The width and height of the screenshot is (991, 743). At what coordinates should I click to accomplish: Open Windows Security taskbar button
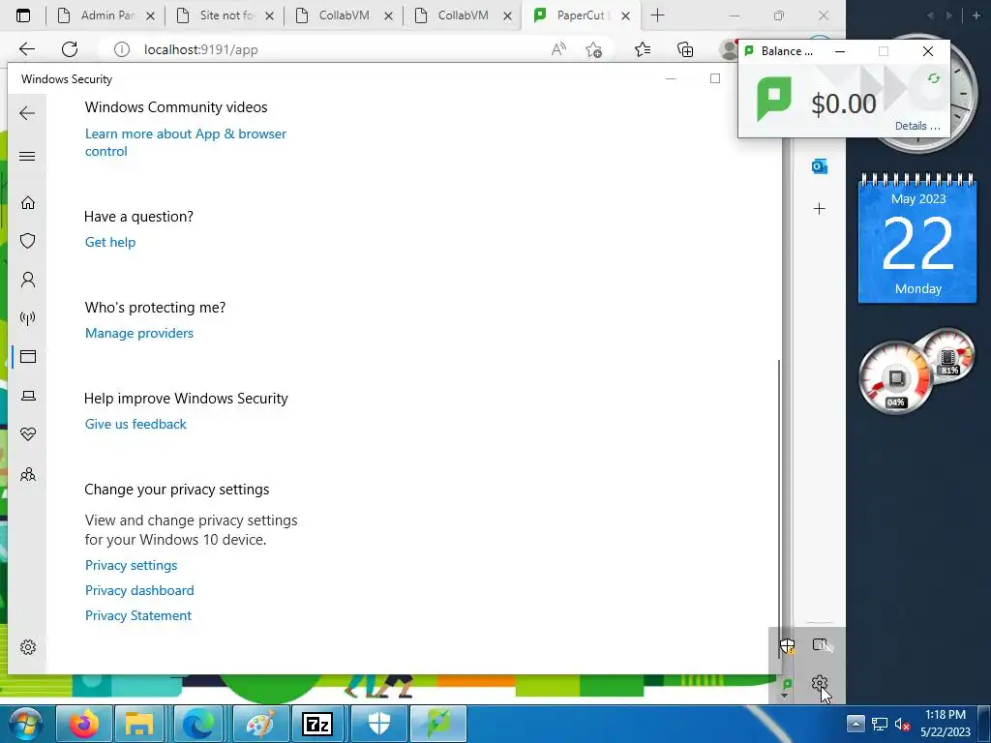click(x=378, y=724)
